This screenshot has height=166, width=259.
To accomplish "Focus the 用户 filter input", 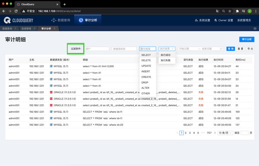I will pyautogui.click(x=97, y=49).
